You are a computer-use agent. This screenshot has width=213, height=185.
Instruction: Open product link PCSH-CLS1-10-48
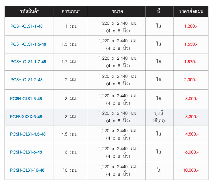(x=27, y=170)
